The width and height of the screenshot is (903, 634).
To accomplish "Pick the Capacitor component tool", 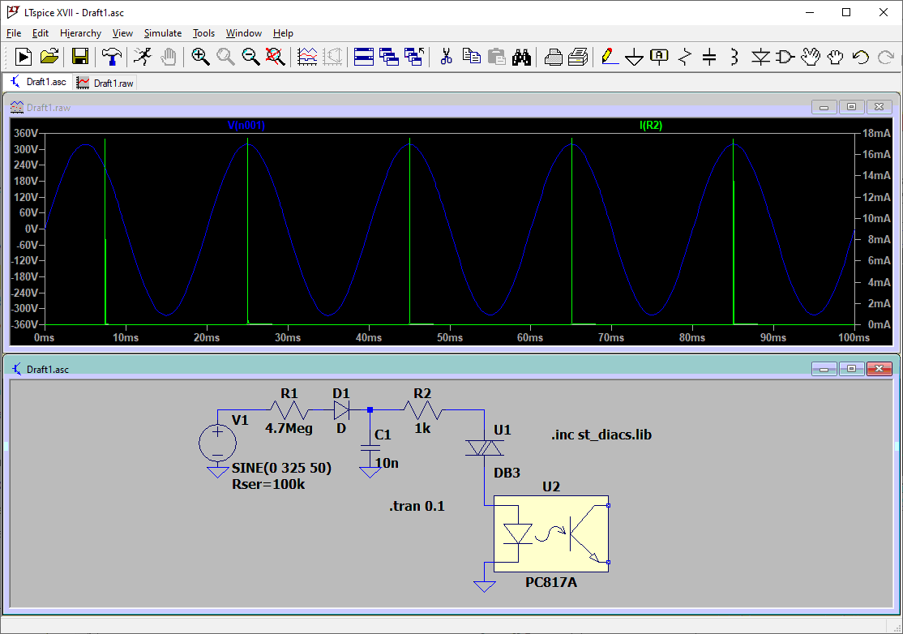I will pos(709,57).
